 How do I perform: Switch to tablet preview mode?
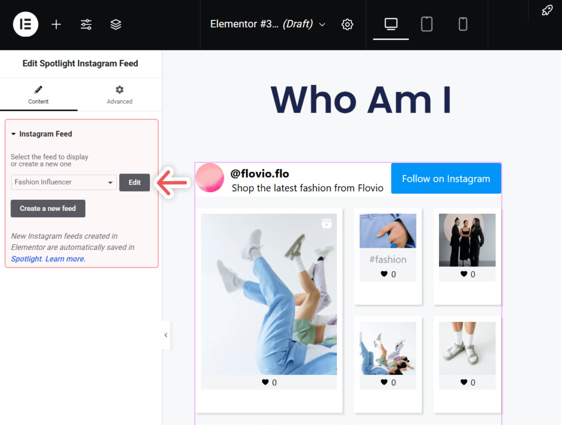(426, 24)
